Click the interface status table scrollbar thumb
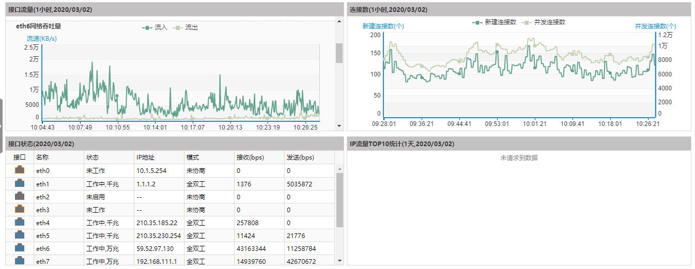This screenshot has width=695, height=269. click(339, 200)
